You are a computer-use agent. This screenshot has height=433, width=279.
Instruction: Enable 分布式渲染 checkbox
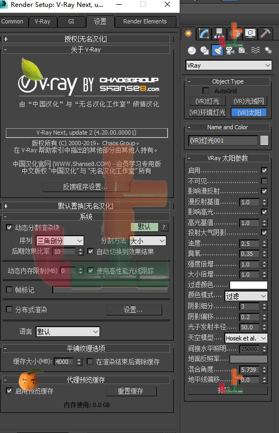point(9,309)
